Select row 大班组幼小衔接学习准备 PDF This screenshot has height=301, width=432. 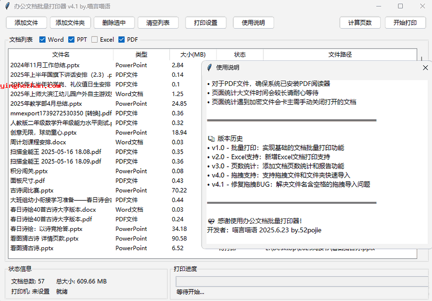tap(105, 200)
